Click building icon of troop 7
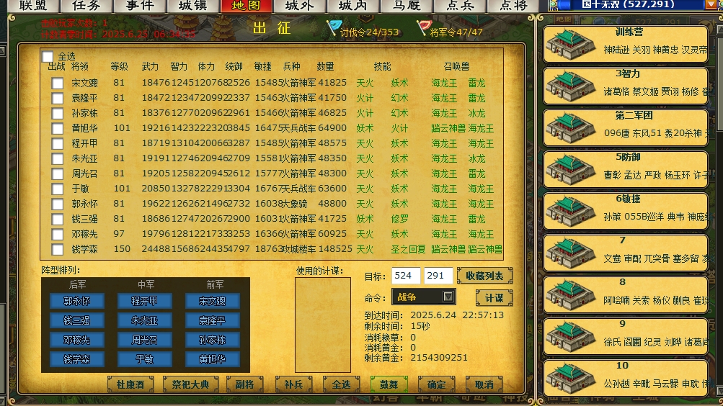 click(571, 253)
